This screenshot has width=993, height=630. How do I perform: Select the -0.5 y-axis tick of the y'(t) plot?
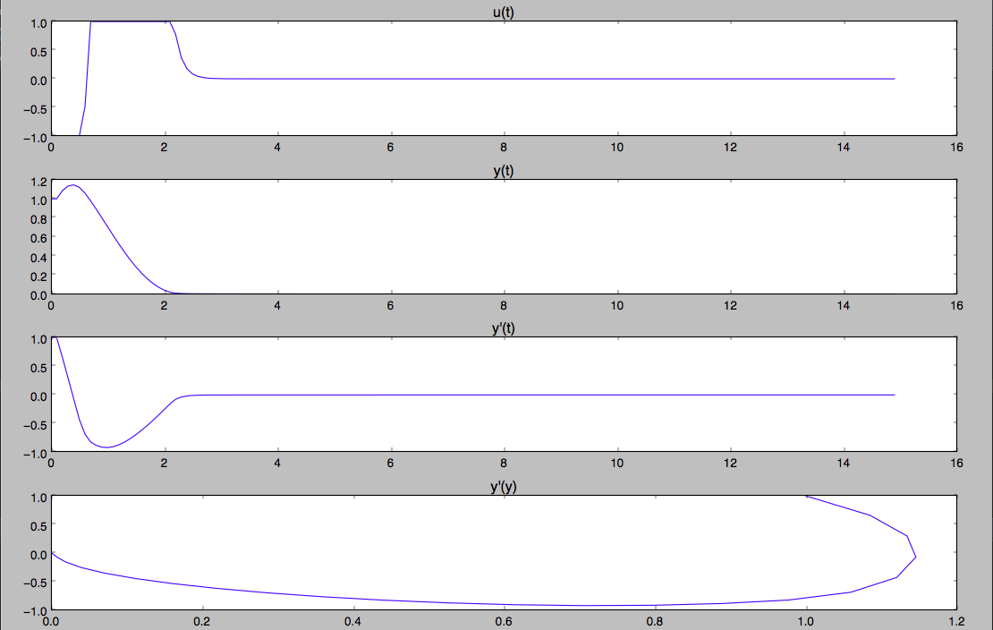click(36, 425)
